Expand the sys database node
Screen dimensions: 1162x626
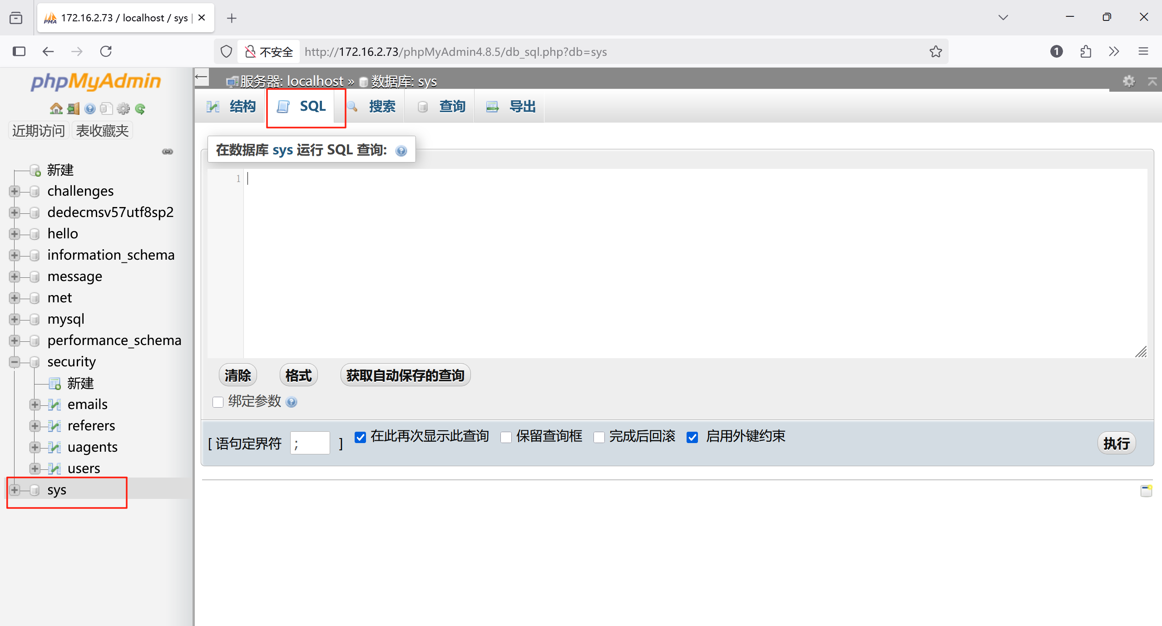click(15, 490)
